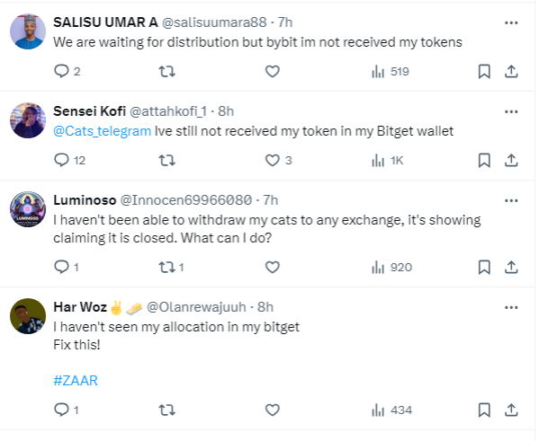Bookmark SALISU UMAR A's tweet
Screen dimensions: 548x441
[x=483, y=71]
